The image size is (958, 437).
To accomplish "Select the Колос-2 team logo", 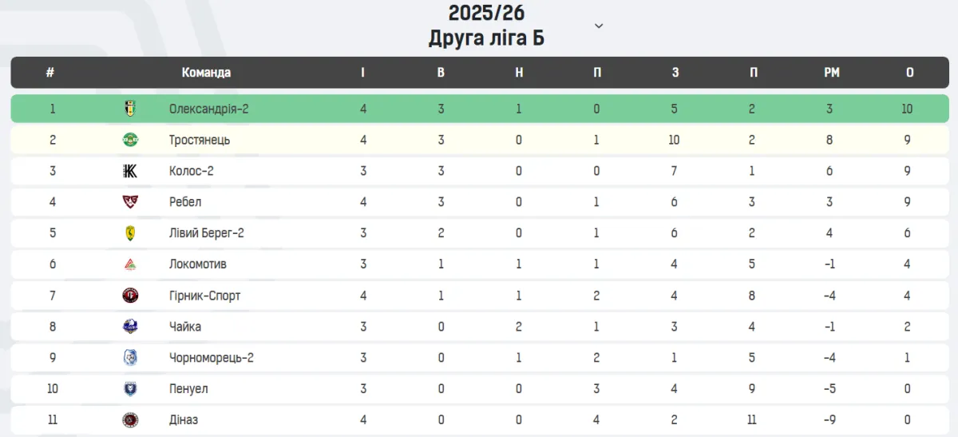I will [x=130, y=171].
